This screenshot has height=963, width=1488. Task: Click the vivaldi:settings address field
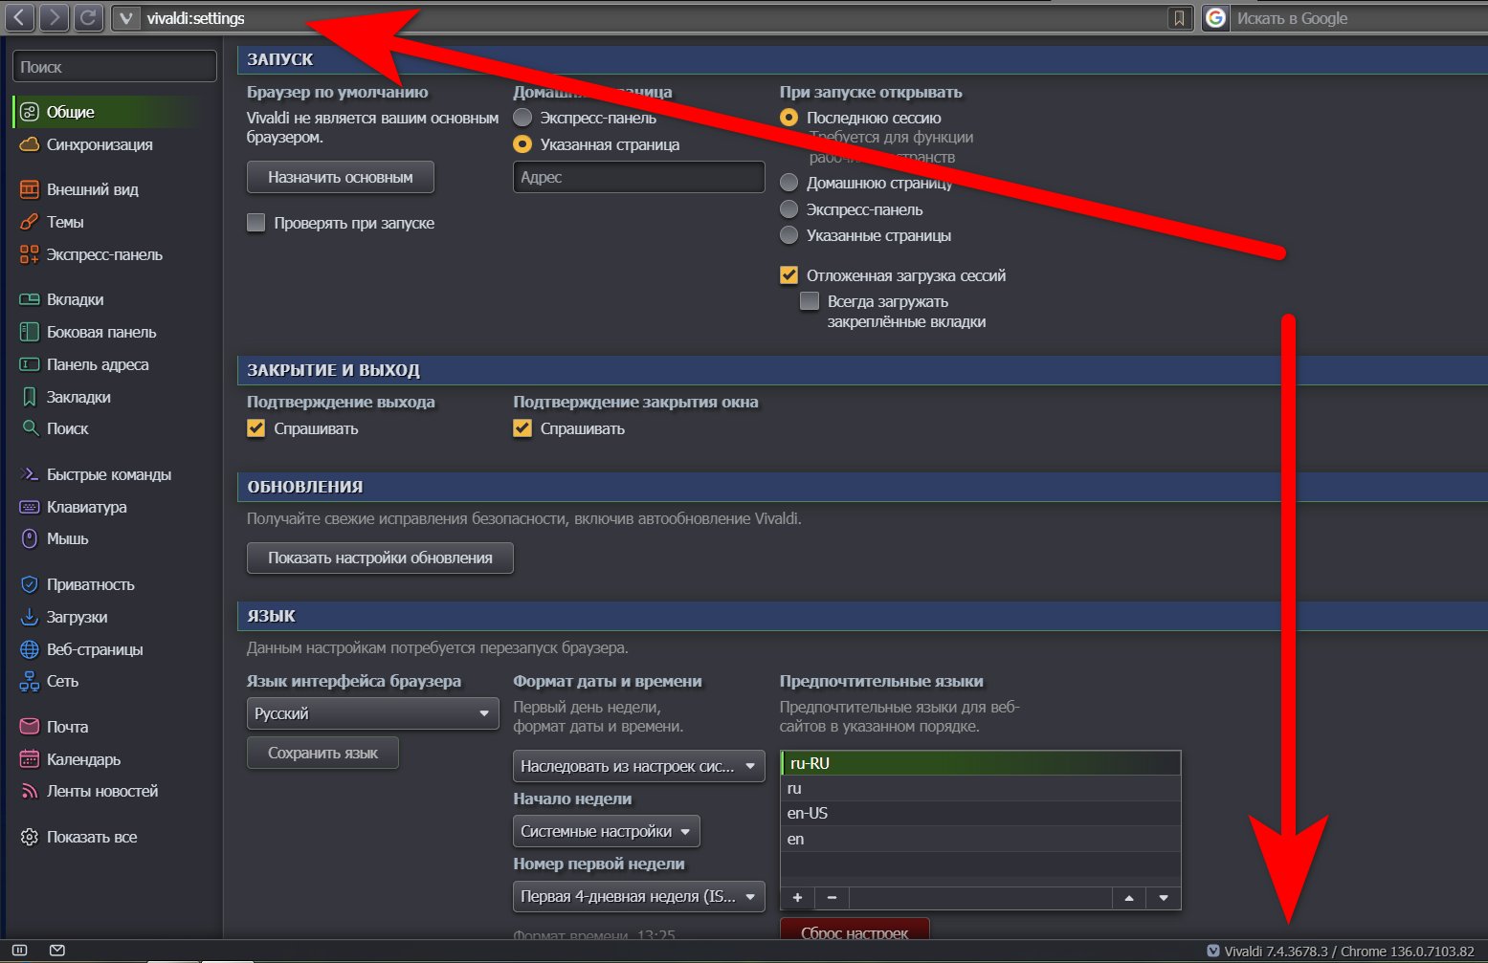coord(651,18)
